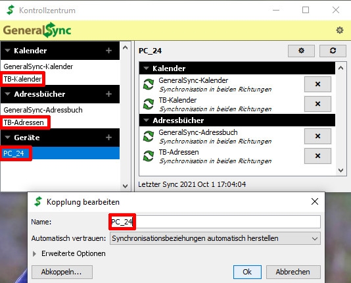Collapse the Adressbücher group in PC_24 panel

[146, 120]
